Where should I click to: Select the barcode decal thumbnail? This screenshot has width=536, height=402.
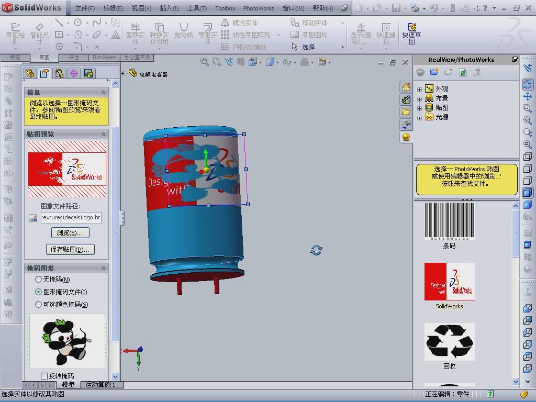449,221
